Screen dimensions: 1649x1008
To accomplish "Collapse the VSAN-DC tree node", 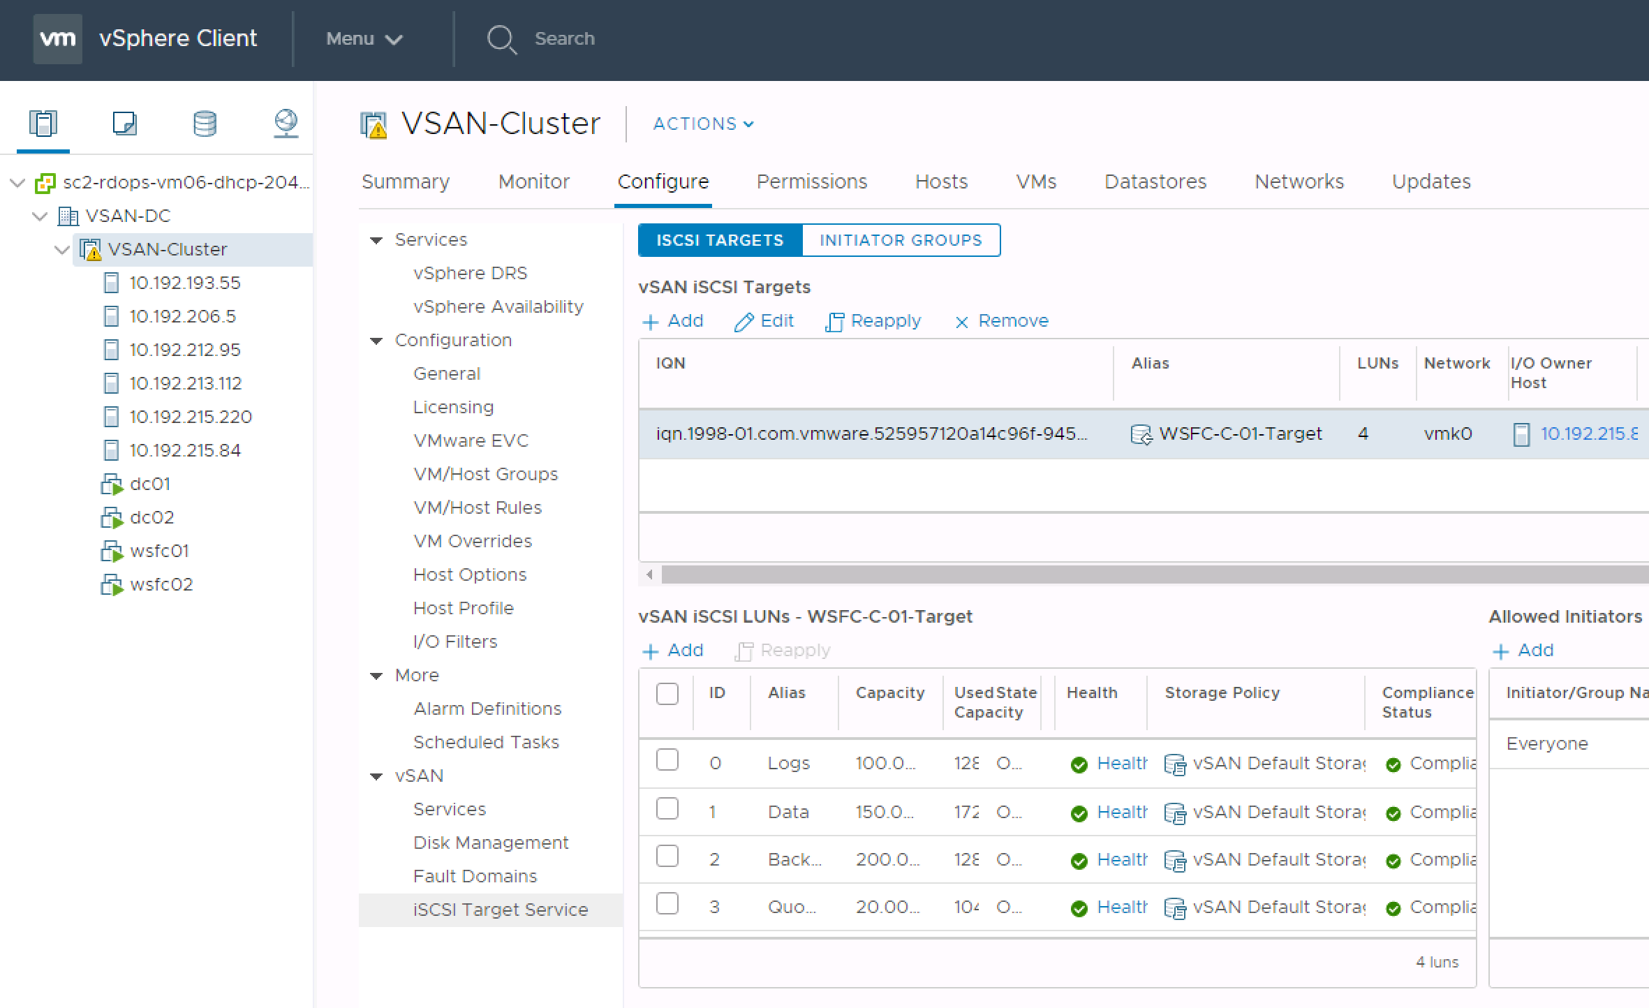I will 40,216.
